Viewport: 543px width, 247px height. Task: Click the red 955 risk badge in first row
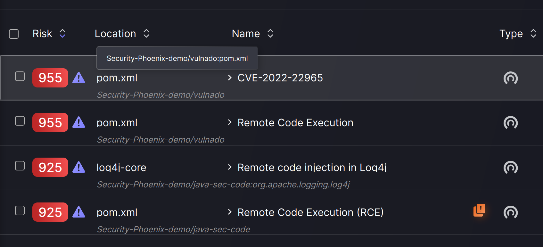[50, 78]
